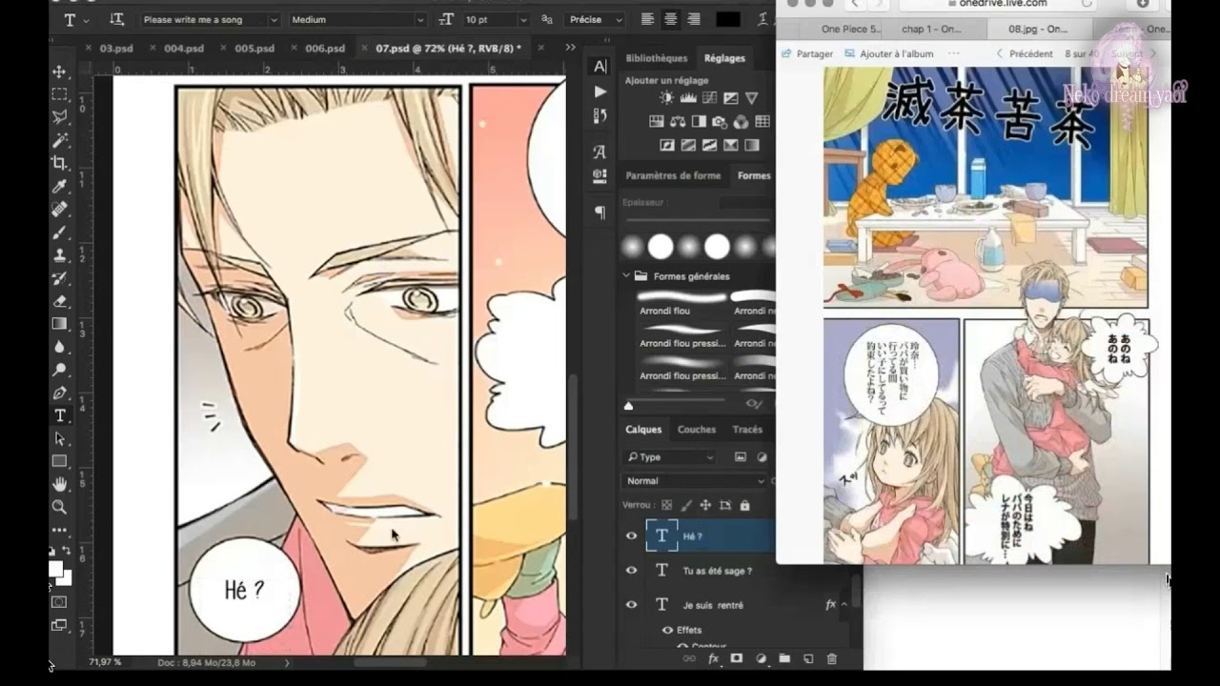Click Ajouter à l'album in OneDrive

(x=888, y=54)
